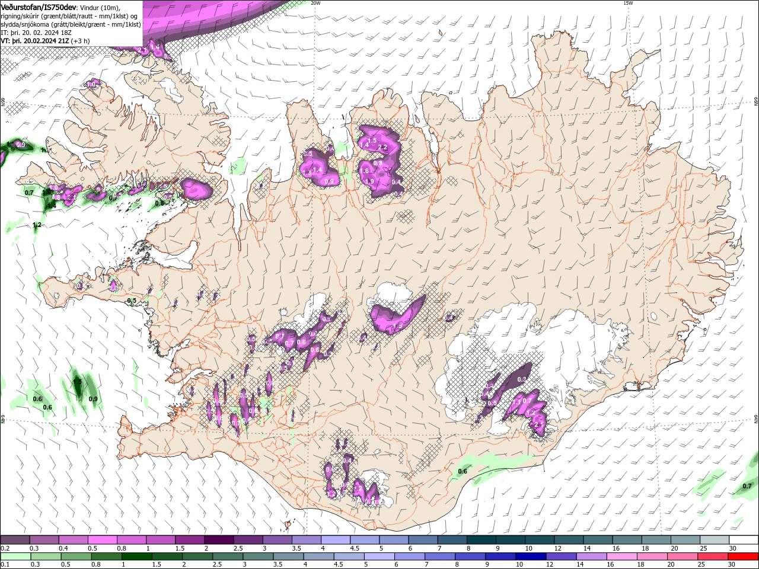Click the valid time line 'VT: þri. 20.02.2024 21Z'
This screenshot has height=569, width=759.
(x=35, y=40)
